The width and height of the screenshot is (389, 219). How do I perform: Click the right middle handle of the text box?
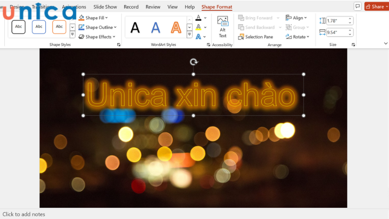click(x=303, y=95)
